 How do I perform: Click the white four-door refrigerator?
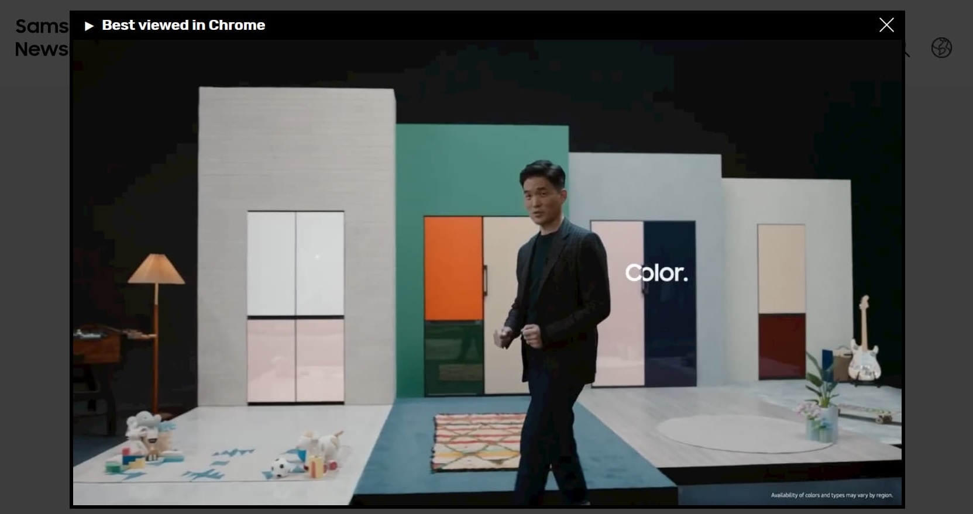[x=295, y=307]
